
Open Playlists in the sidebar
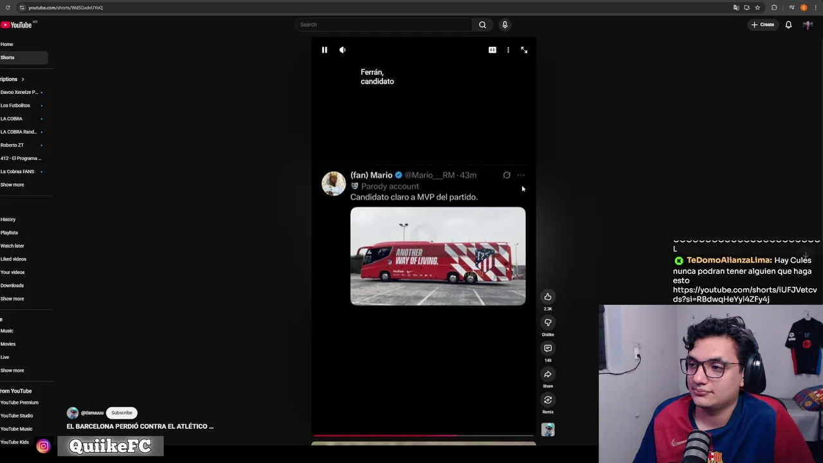point(9,232)
